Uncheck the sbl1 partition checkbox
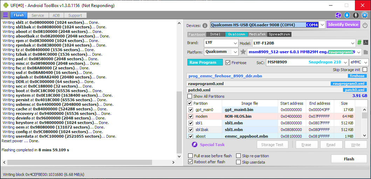 coord(191,123)
